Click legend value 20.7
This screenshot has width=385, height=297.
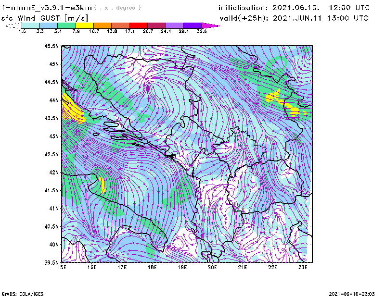[x=148, y=31]
